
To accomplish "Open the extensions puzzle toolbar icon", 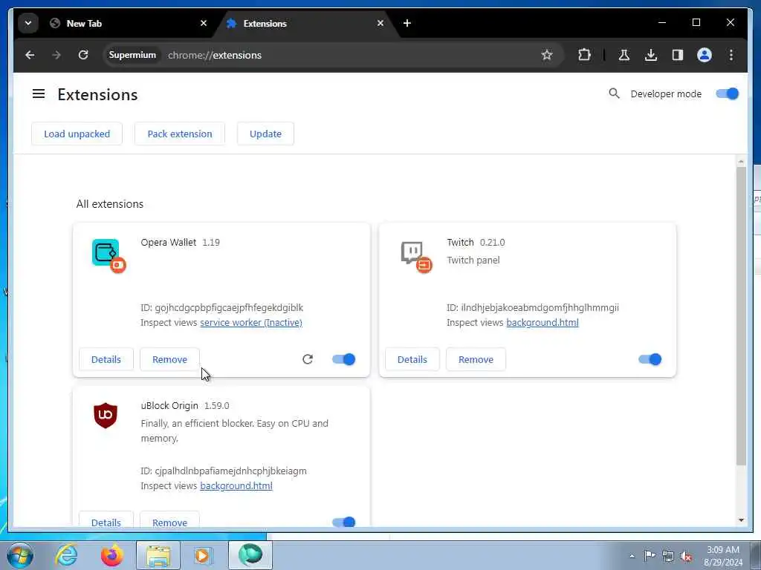I will 584,55.
